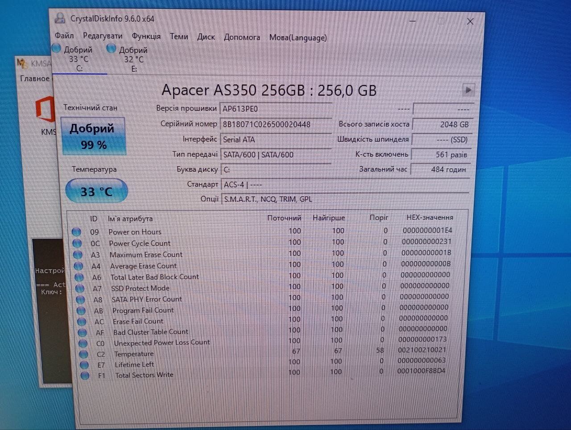Open the Диск menu
Screen dimensions: 571x430
[x=206, y=37]
